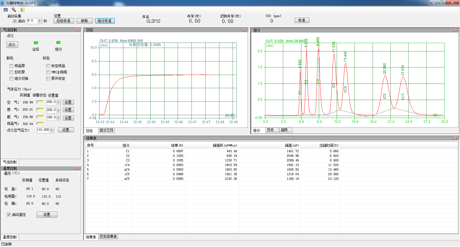This screenshot has height=247, width=460.
Task: Click the 序号 column header
Action: point(97,145)
